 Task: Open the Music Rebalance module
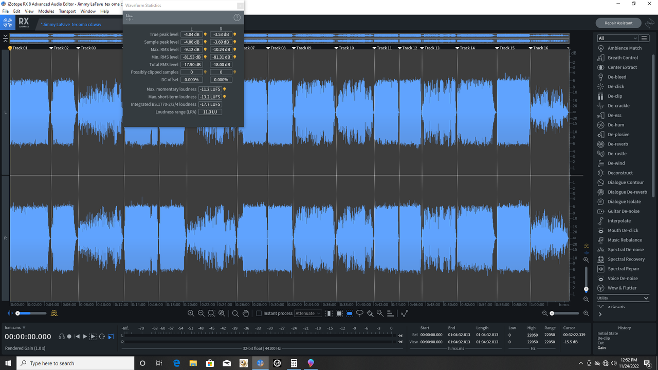point(619,240)
